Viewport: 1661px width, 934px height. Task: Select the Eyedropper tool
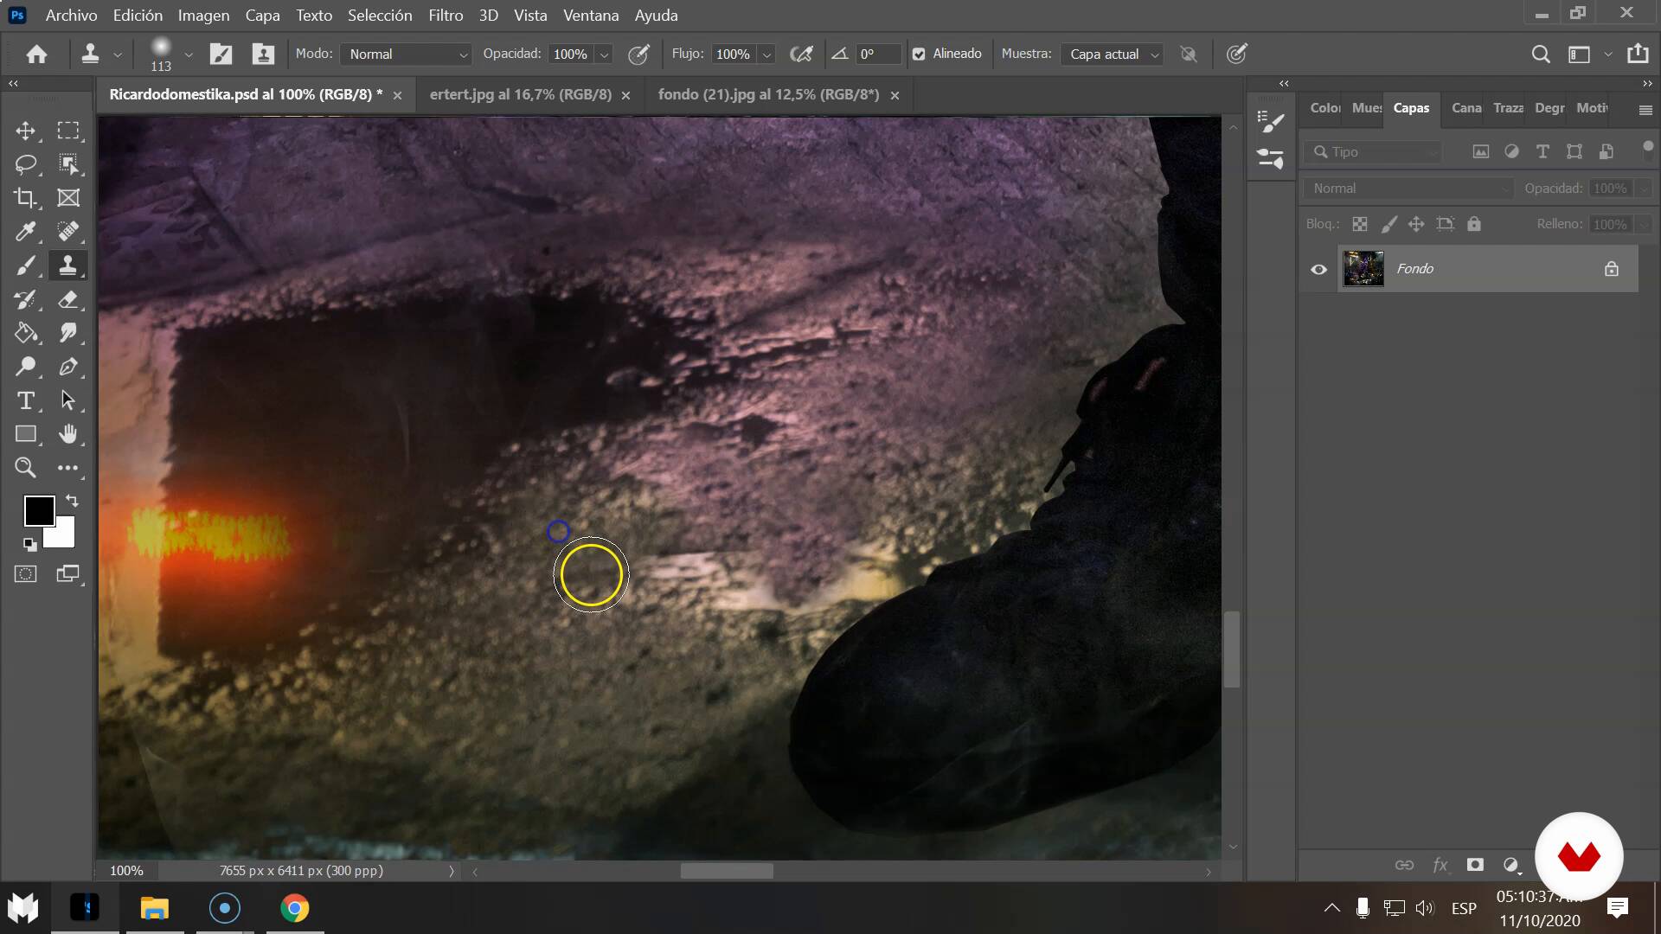tap(25, 232)
